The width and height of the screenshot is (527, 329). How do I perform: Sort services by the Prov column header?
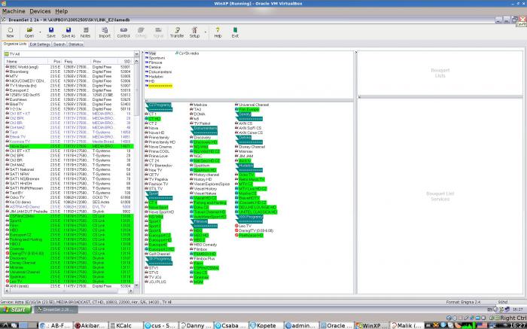104,62
